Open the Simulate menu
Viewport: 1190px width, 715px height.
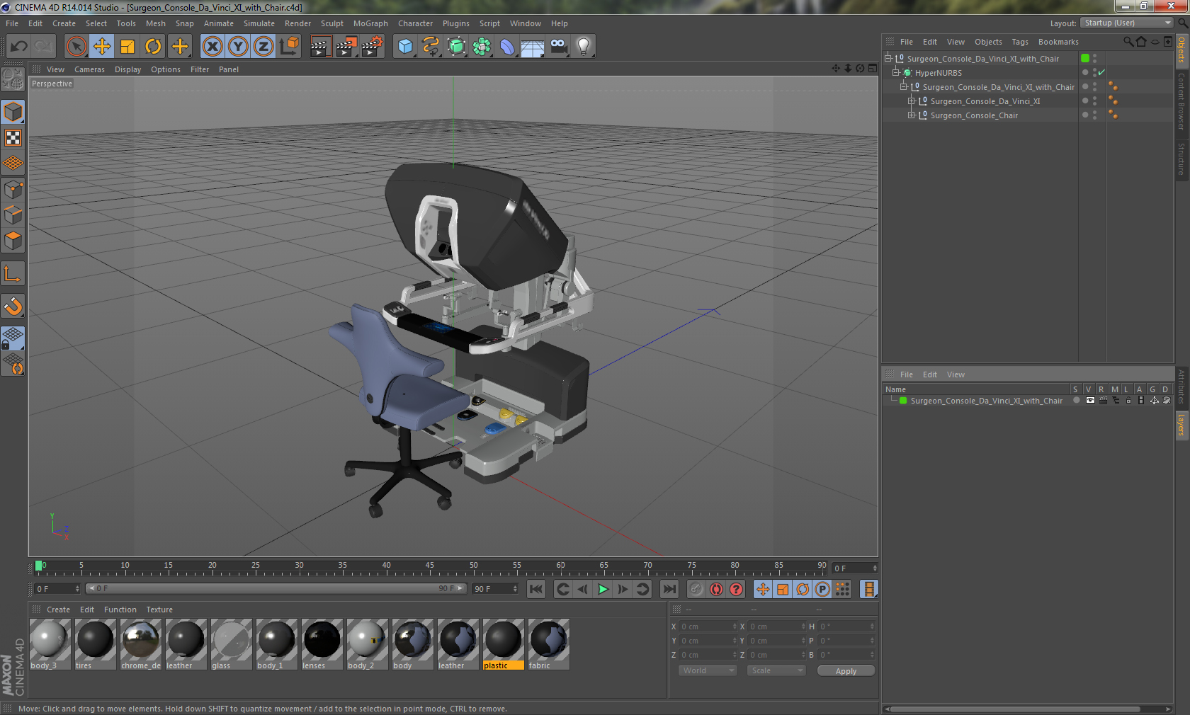pos(259,23)
